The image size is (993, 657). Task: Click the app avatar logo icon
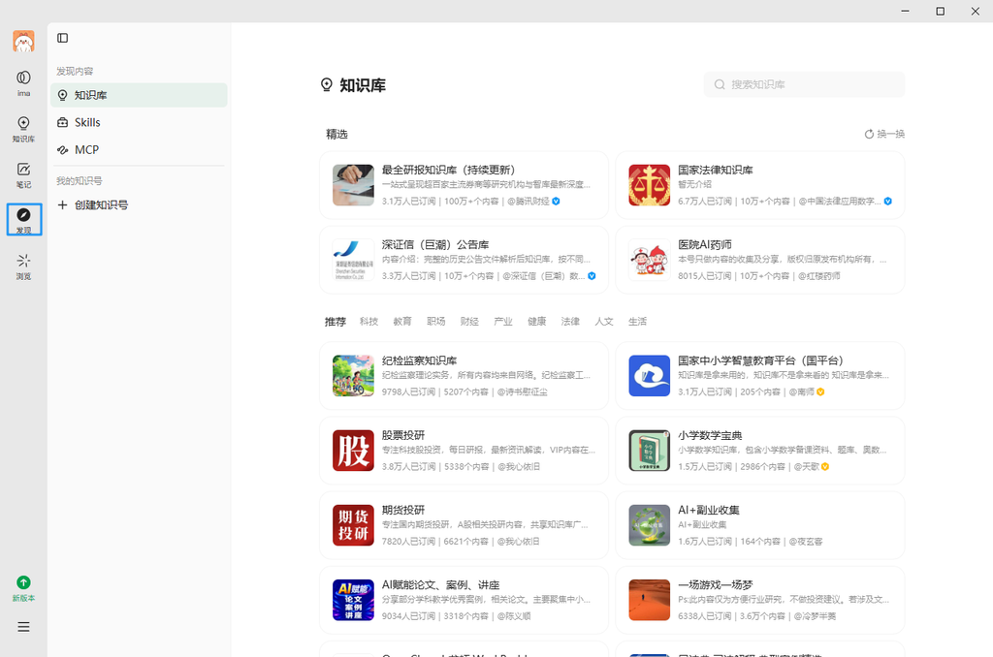point(23,41)
